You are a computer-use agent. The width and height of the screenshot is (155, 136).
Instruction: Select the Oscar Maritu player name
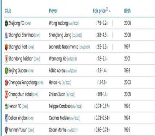57,130
